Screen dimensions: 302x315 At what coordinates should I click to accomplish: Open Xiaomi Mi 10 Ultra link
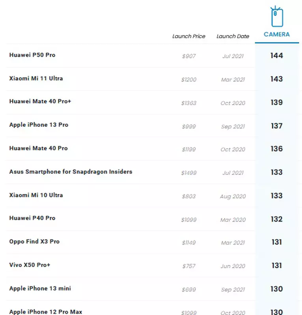coord(36,195)
